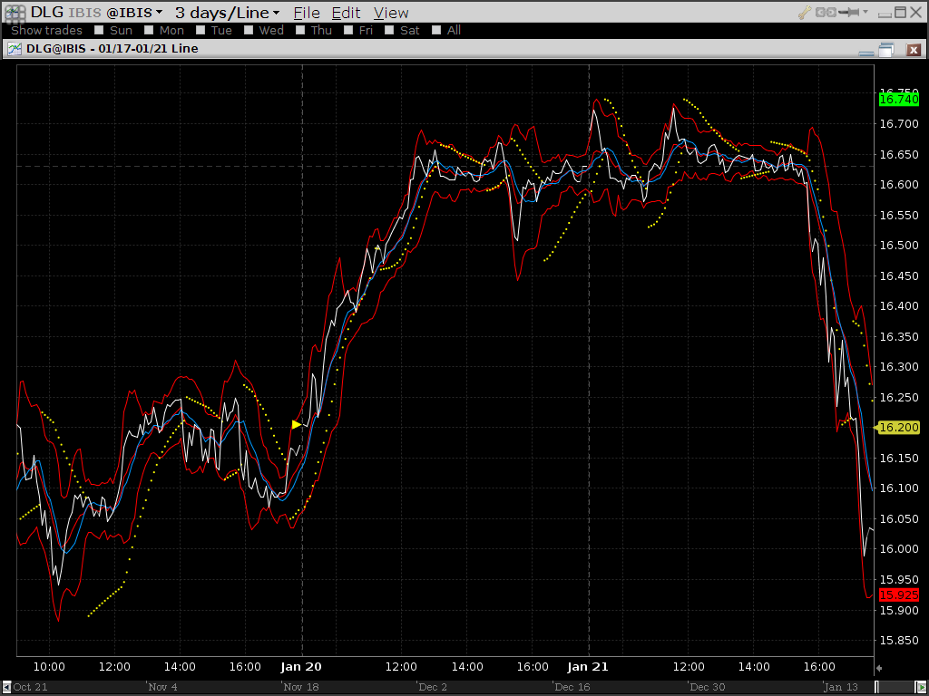This screenshot has height=696, width=929.
Task: Click Dec 30 on the bottom timeline
Action: pos(707,687)
